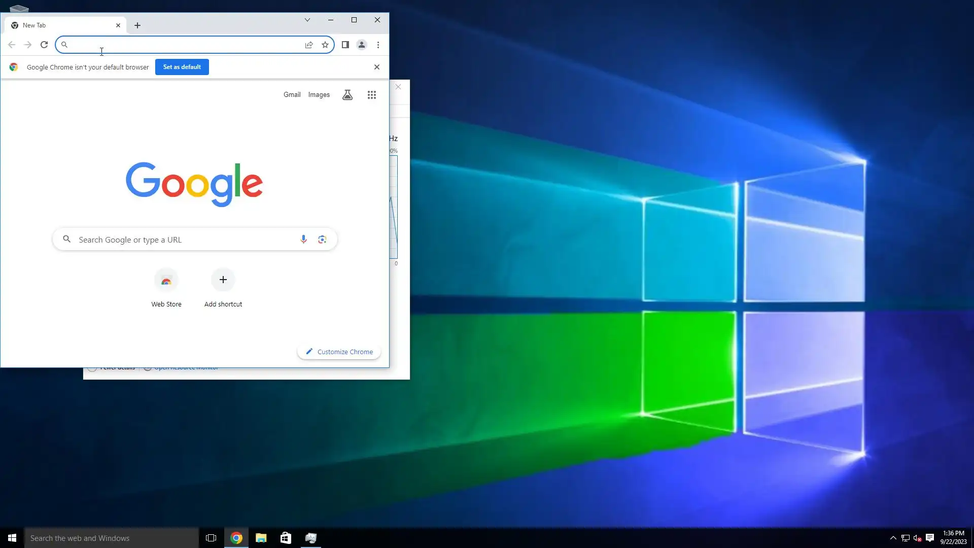Expand the tab search chevron
Image resolution: width=974 pixels, height=548 pixels.
307,20
